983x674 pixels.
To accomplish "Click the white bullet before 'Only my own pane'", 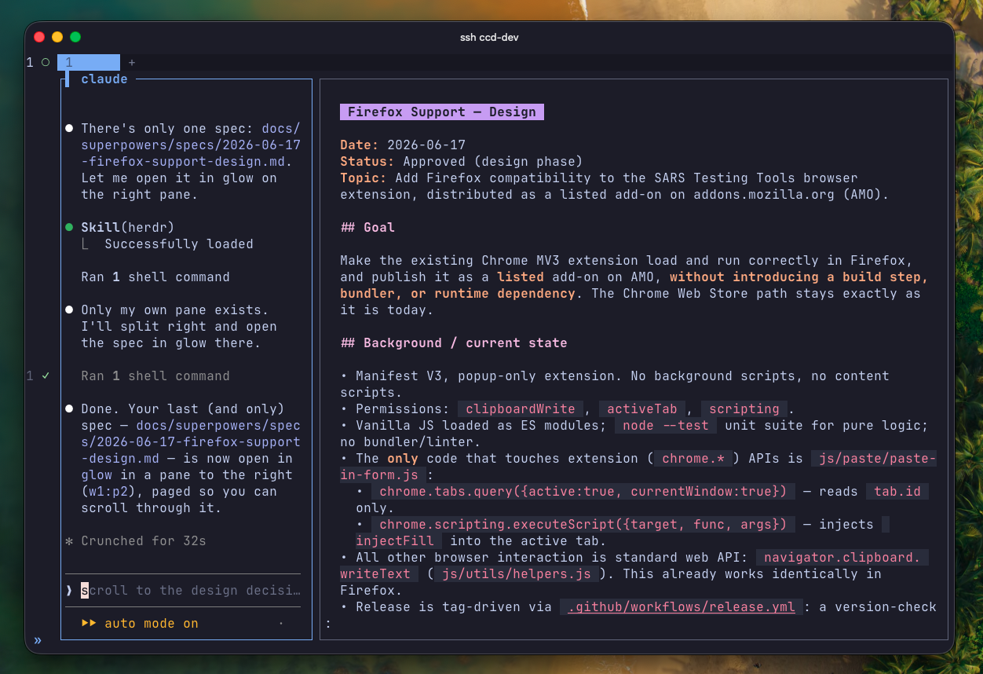I will click(x=69, y=310).
